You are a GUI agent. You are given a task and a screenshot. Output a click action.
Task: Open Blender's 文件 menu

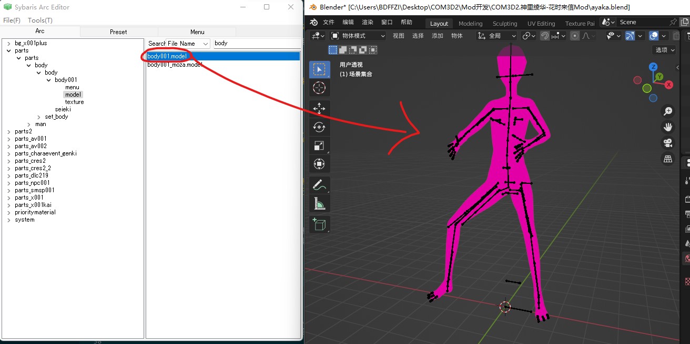tap(329, 23)
